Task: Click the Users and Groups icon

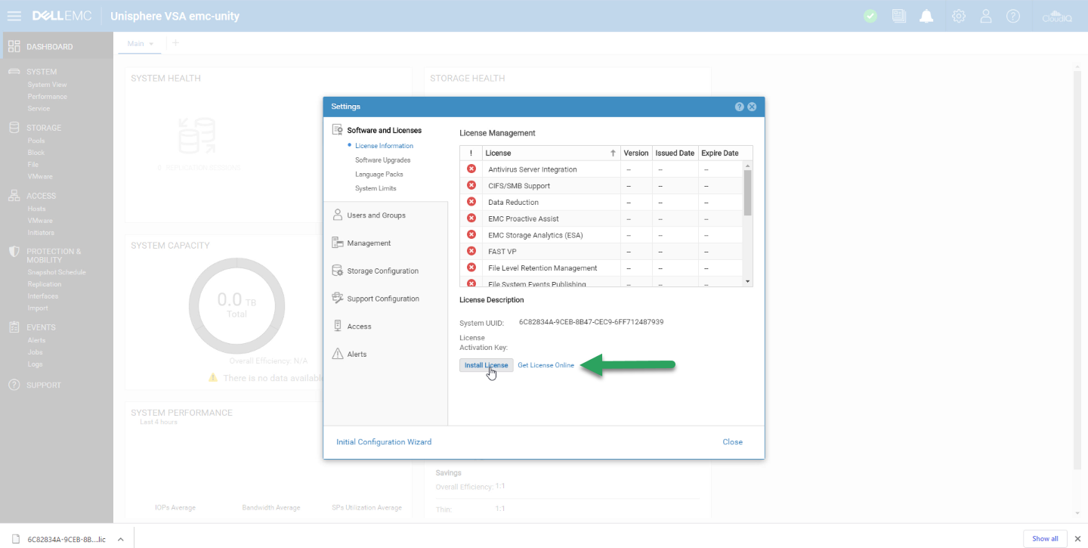Action: (x=338, y=215)
